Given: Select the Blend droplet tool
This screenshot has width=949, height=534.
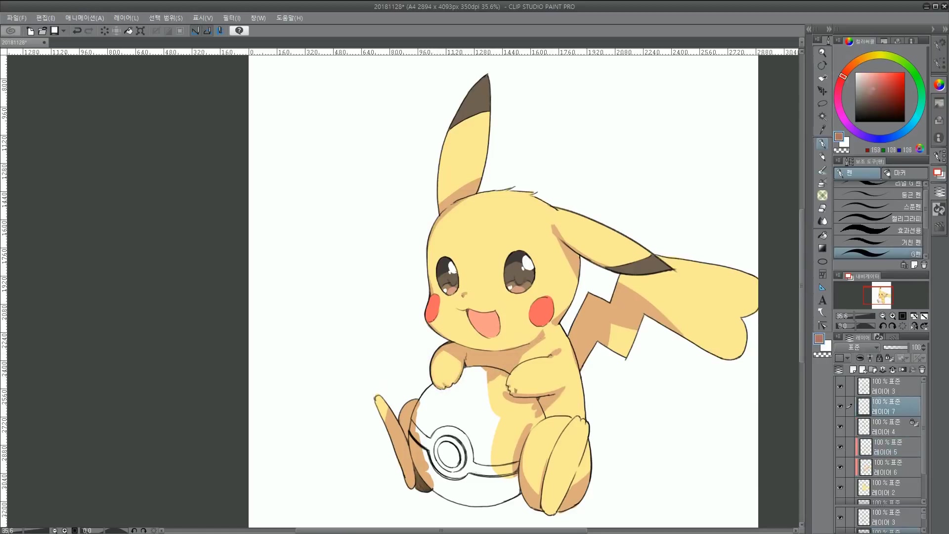Looking at the screenshot, I should click(822, 221).
